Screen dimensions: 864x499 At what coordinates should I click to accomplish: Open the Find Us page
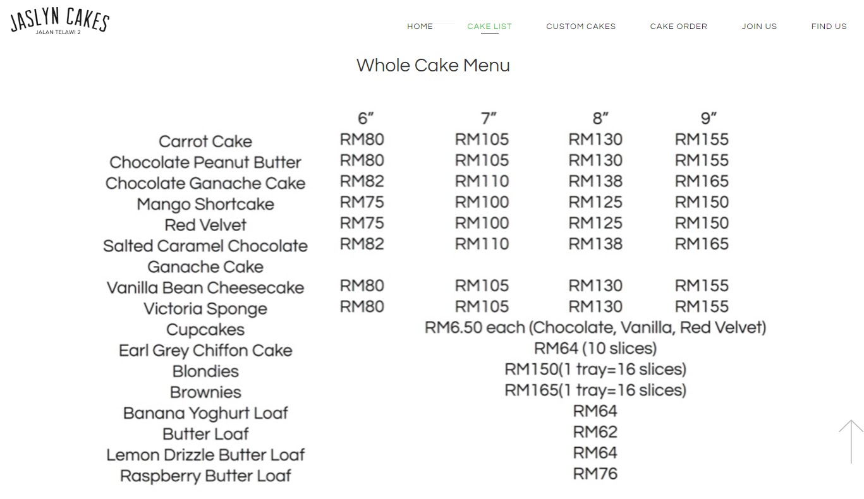point(829,27)
